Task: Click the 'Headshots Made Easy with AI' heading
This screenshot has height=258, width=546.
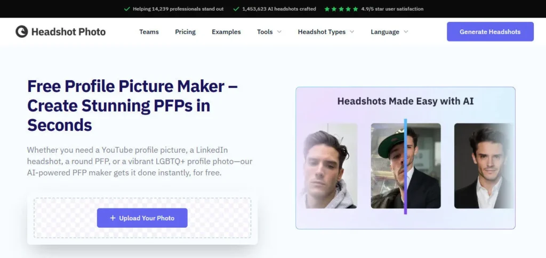Action: tap(405, 101)
